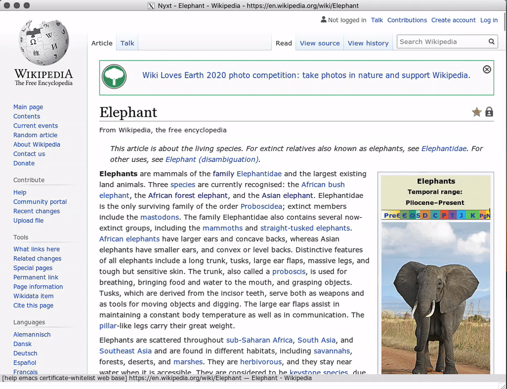Open the proboscis link
The width and height of the screenshot is (507, 389).
(x=289, y=272)
